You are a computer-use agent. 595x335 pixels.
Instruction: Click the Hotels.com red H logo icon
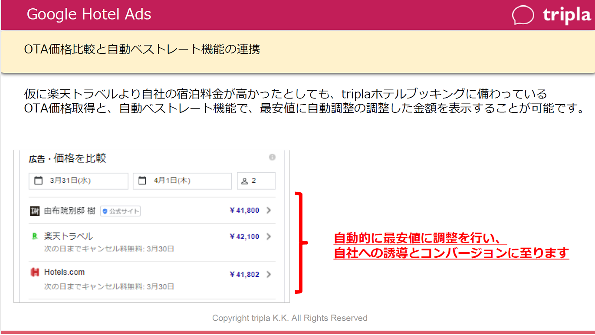35,273
